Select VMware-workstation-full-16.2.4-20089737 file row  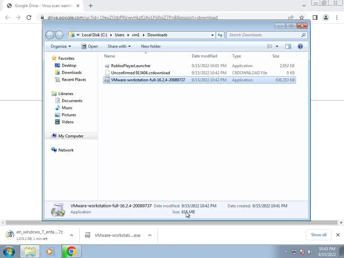pyautogui.click(x=200, y=80)
